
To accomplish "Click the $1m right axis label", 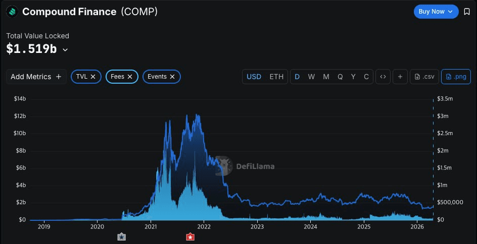I will 443,185.
